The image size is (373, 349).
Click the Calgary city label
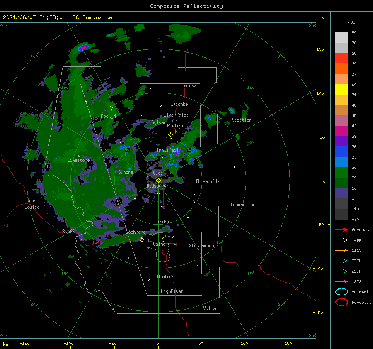point(162,244)
